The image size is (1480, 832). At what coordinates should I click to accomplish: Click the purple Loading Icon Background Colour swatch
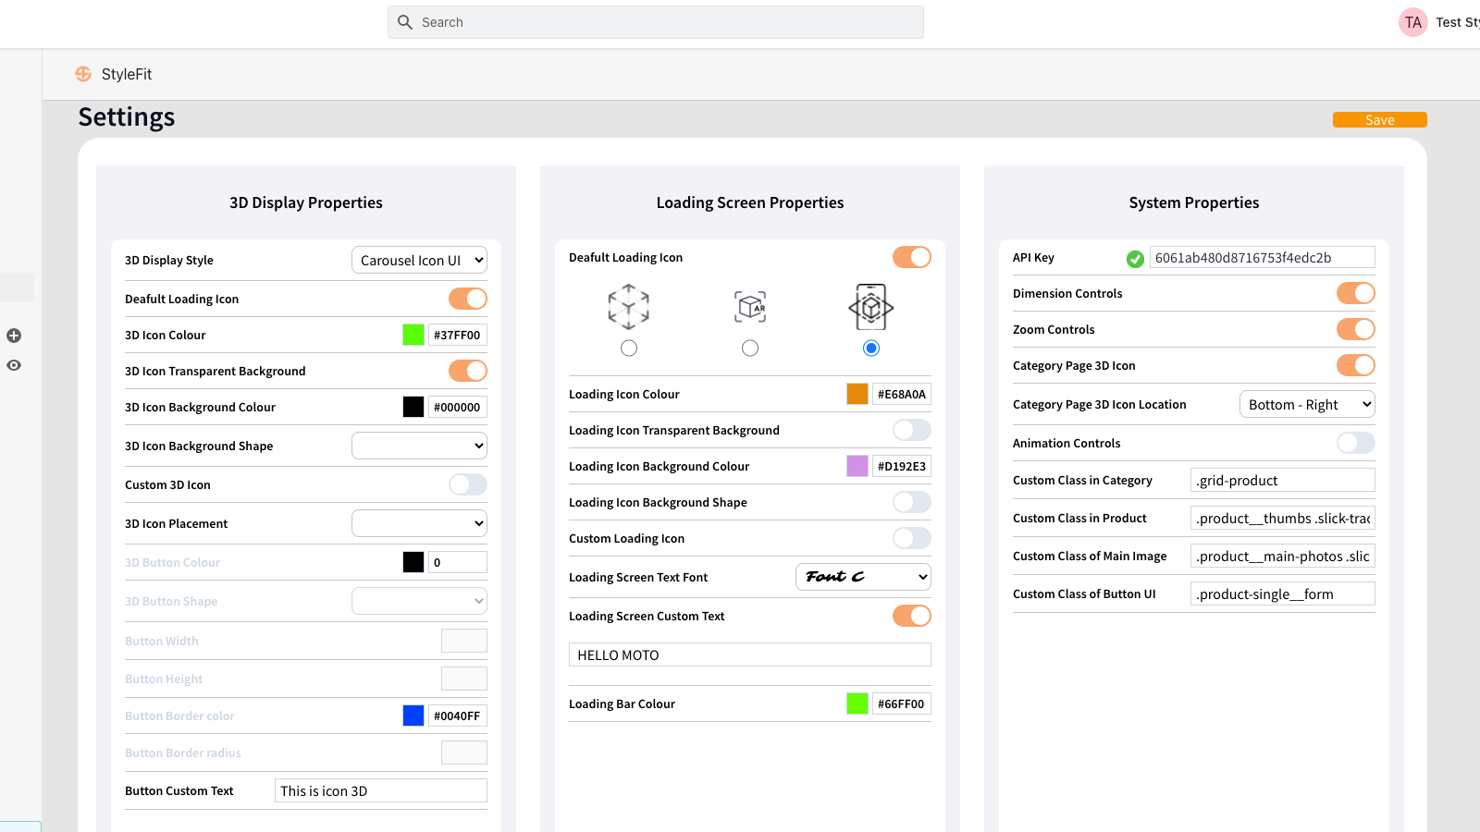[x=857, y=466]
